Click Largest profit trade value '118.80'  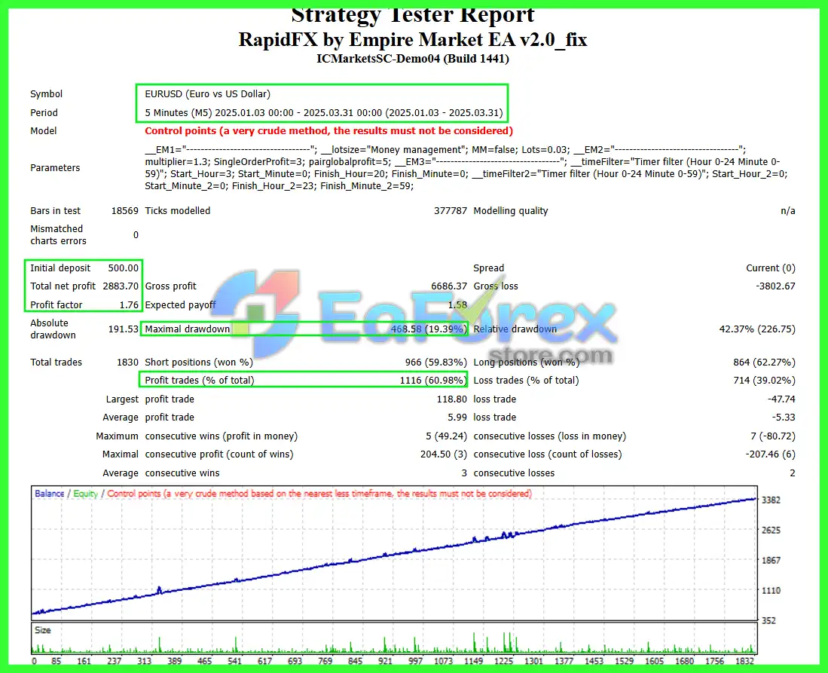[451, 399]
